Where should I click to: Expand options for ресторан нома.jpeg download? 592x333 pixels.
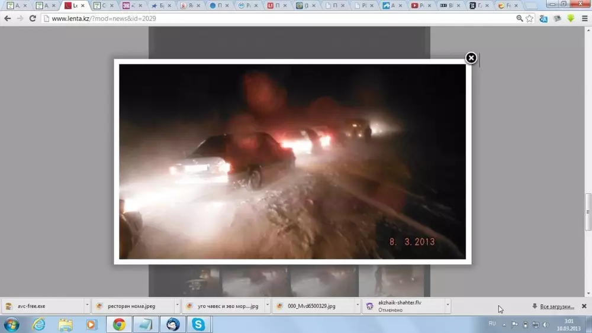point(177,306)
